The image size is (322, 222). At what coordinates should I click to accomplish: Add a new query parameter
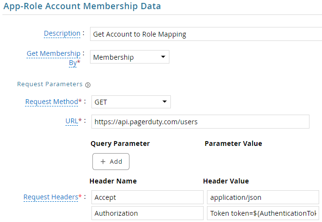click(x=111, y=162)
